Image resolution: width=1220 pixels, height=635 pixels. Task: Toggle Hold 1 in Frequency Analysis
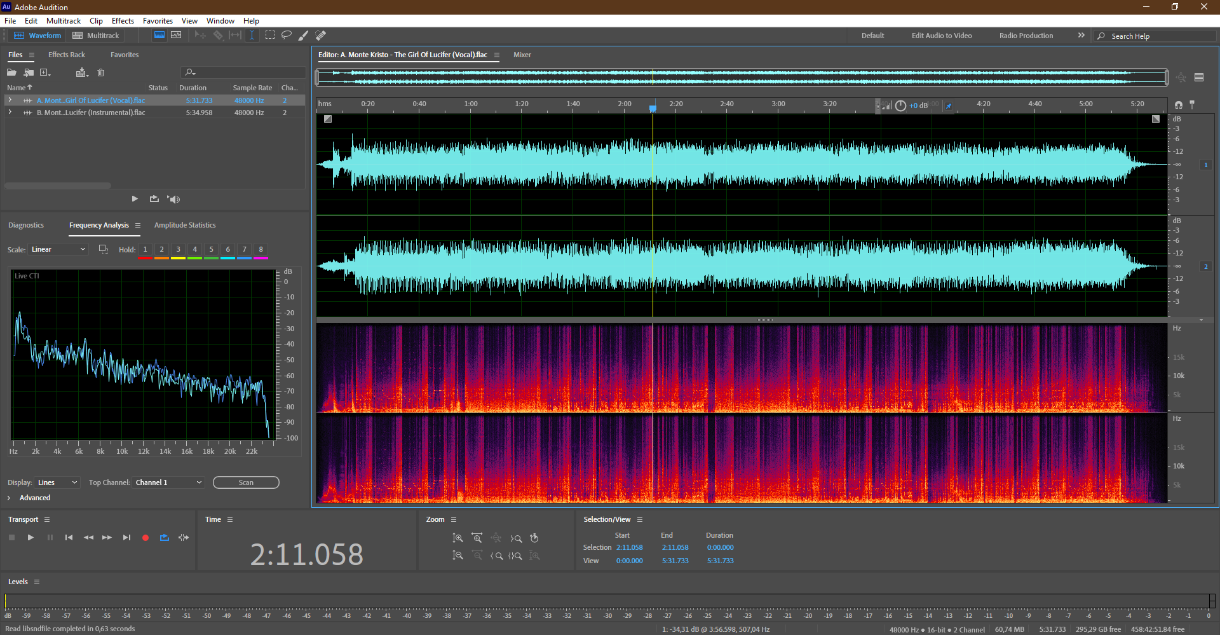145,250
